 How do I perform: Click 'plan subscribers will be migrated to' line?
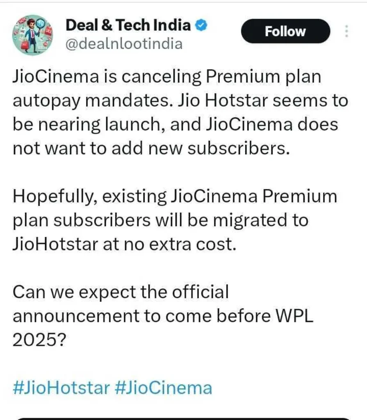(161, 221)
